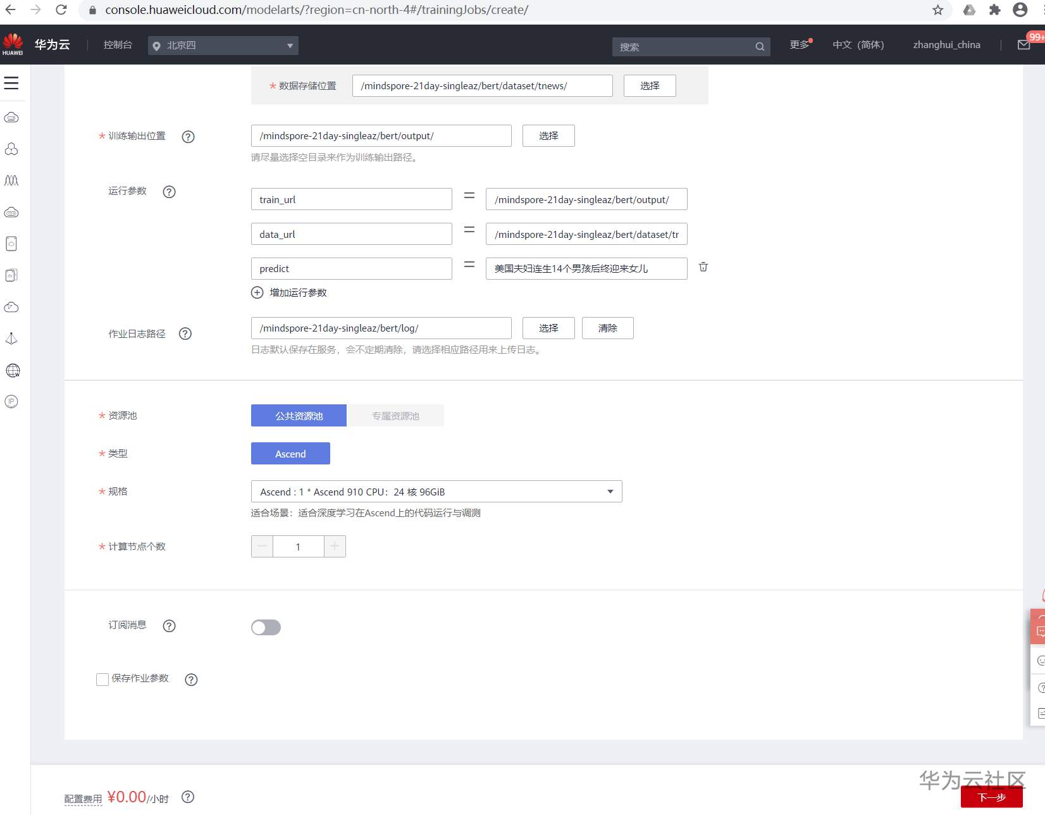Select the 公共资源池 tab
This screenshot has height=815, width=1045.
point(299,416)
